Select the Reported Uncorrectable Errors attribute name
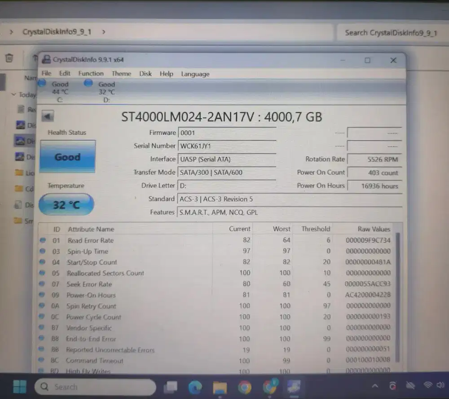This screenshot has width=449, height=399. click(110, 350)
